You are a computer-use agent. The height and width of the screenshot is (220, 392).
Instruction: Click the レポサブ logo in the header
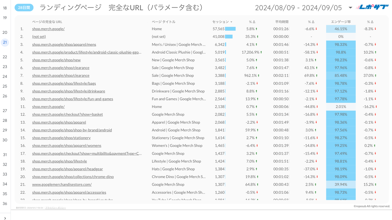pos(372,7)
